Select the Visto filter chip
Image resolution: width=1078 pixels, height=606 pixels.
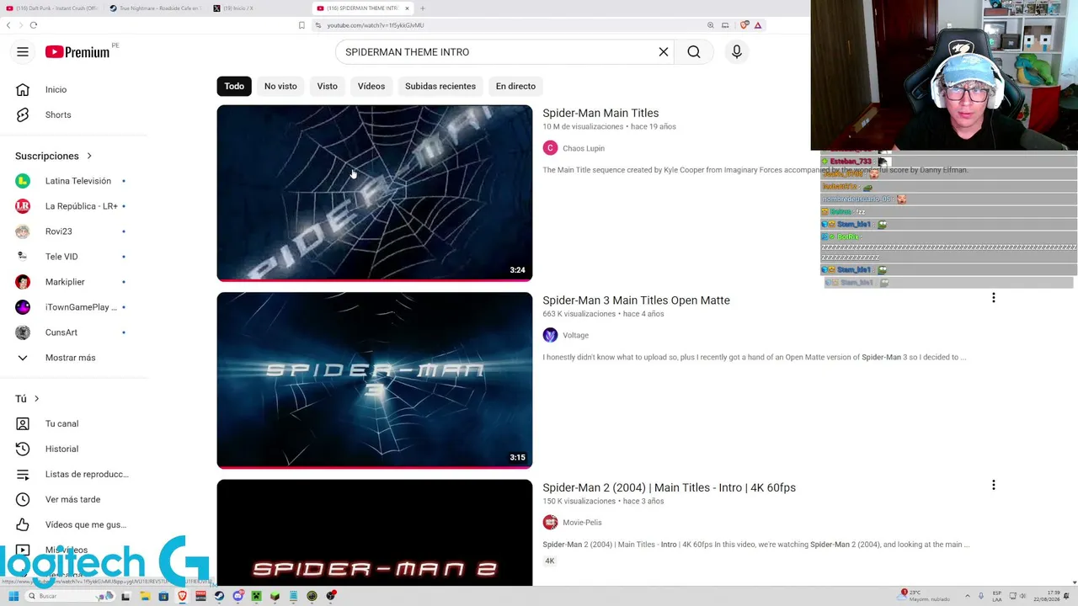point(327,86)
